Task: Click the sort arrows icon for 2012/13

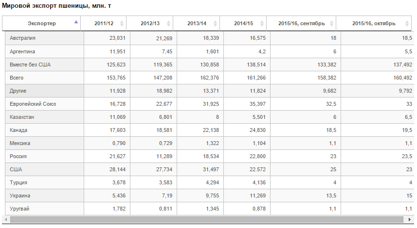Action: [168, 23]
